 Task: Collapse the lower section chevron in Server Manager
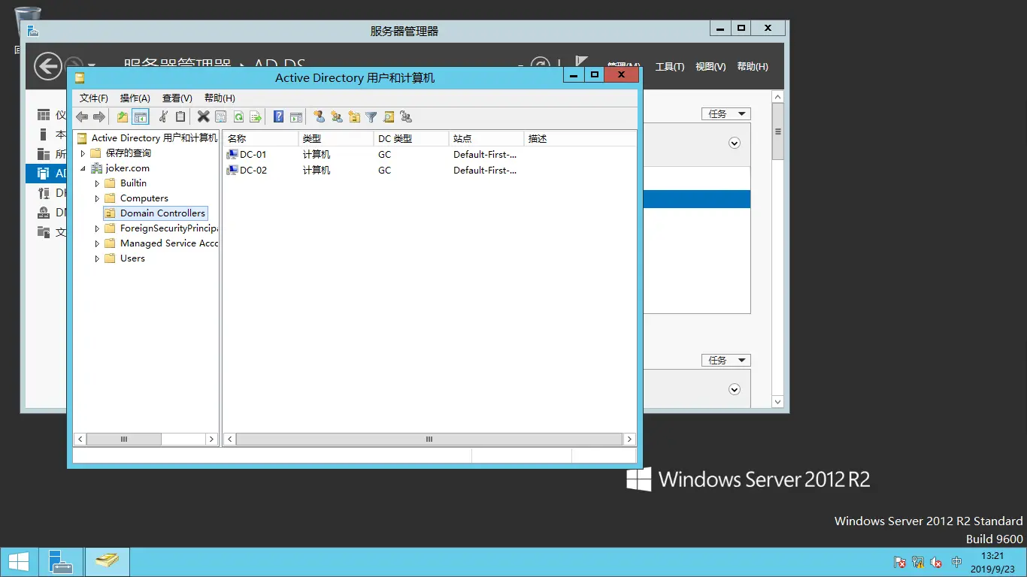coord(735,389)
